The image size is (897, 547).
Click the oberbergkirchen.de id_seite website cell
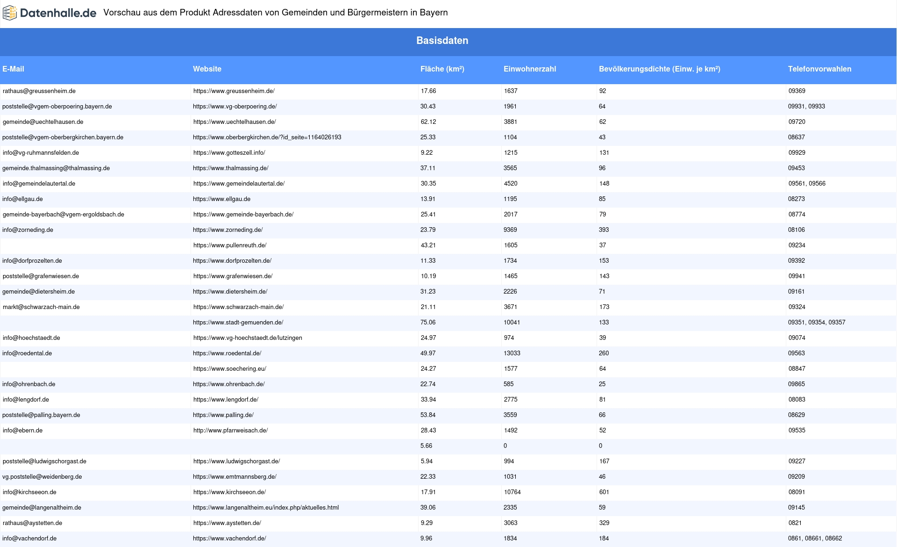click(267, 137)
